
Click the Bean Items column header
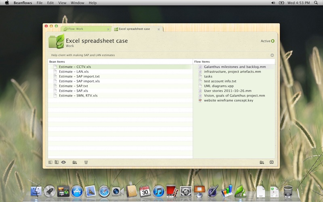click(x=120, y=62)
